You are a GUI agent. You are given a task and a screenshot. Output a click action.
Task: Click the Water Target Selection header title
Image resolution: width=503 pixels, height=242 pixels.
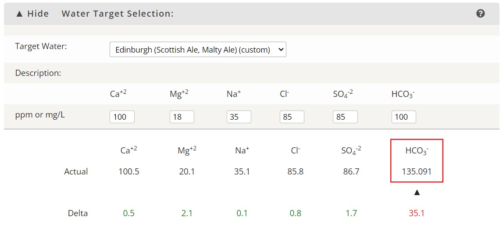[118, 14]
